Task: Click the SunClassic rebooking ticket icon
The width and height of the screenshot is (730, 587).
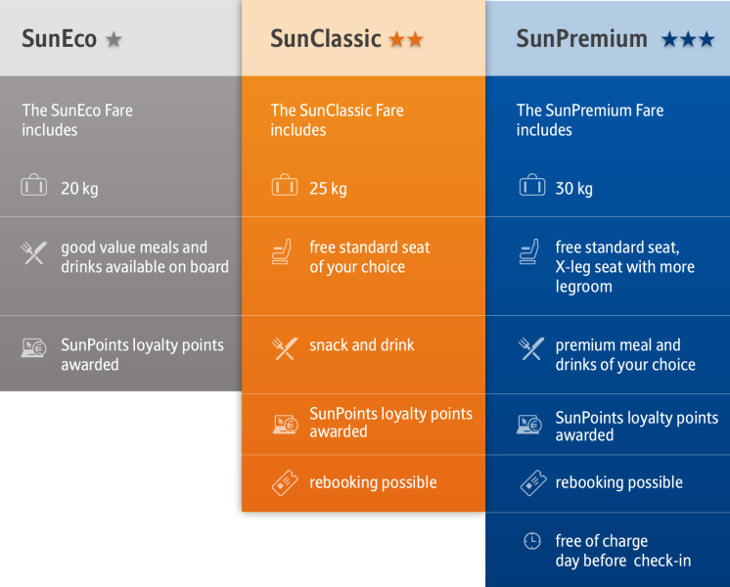Action: pos(285,482)
